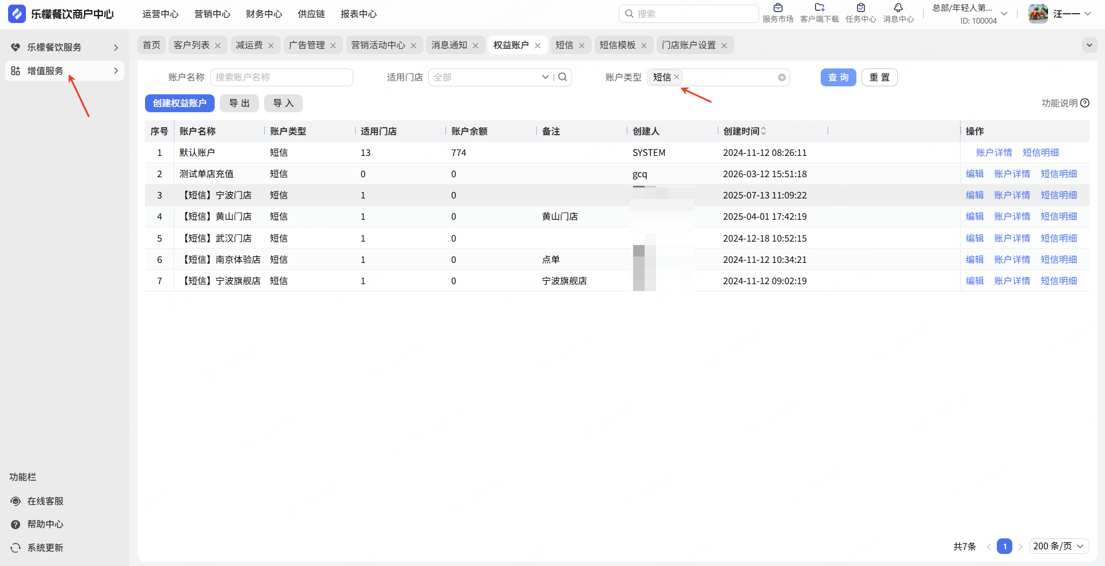Click the 重置 button
1105x566 pixels.
pyautogui.click(x=879, y=77)
